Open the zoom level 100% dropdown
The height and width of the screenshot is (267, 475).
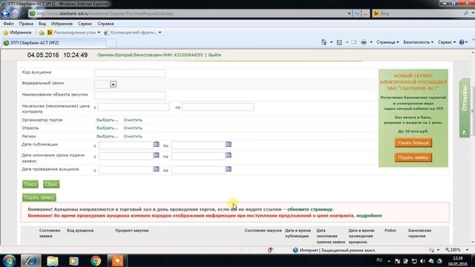(x=467, y=250)
